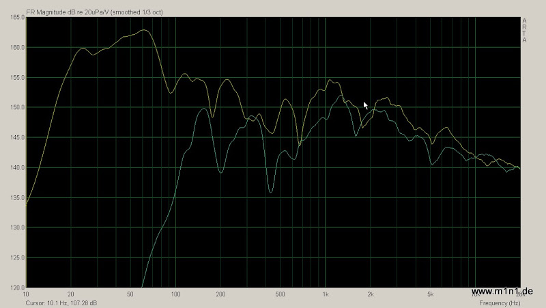The width and height of the screenshot is (546, 308).
Task: Click the 500 Hz frequency axis label
Action: (x=280, y=295)
